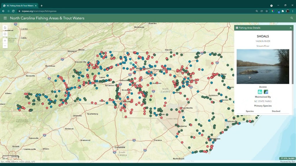
Task: Click the Chrome profile avatar
Action: [288, 11]
